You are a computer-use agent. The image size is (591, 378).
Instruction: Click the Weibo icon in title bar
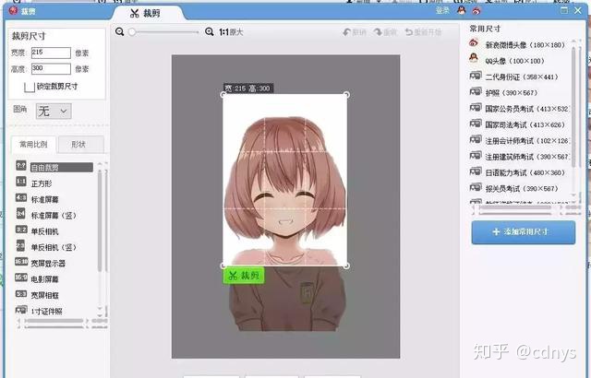tap(476, 11)
